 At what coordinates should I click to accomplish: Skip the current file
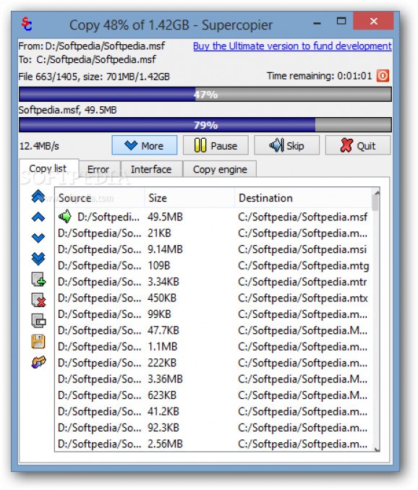pyautogui.click(x=286, y=145)
